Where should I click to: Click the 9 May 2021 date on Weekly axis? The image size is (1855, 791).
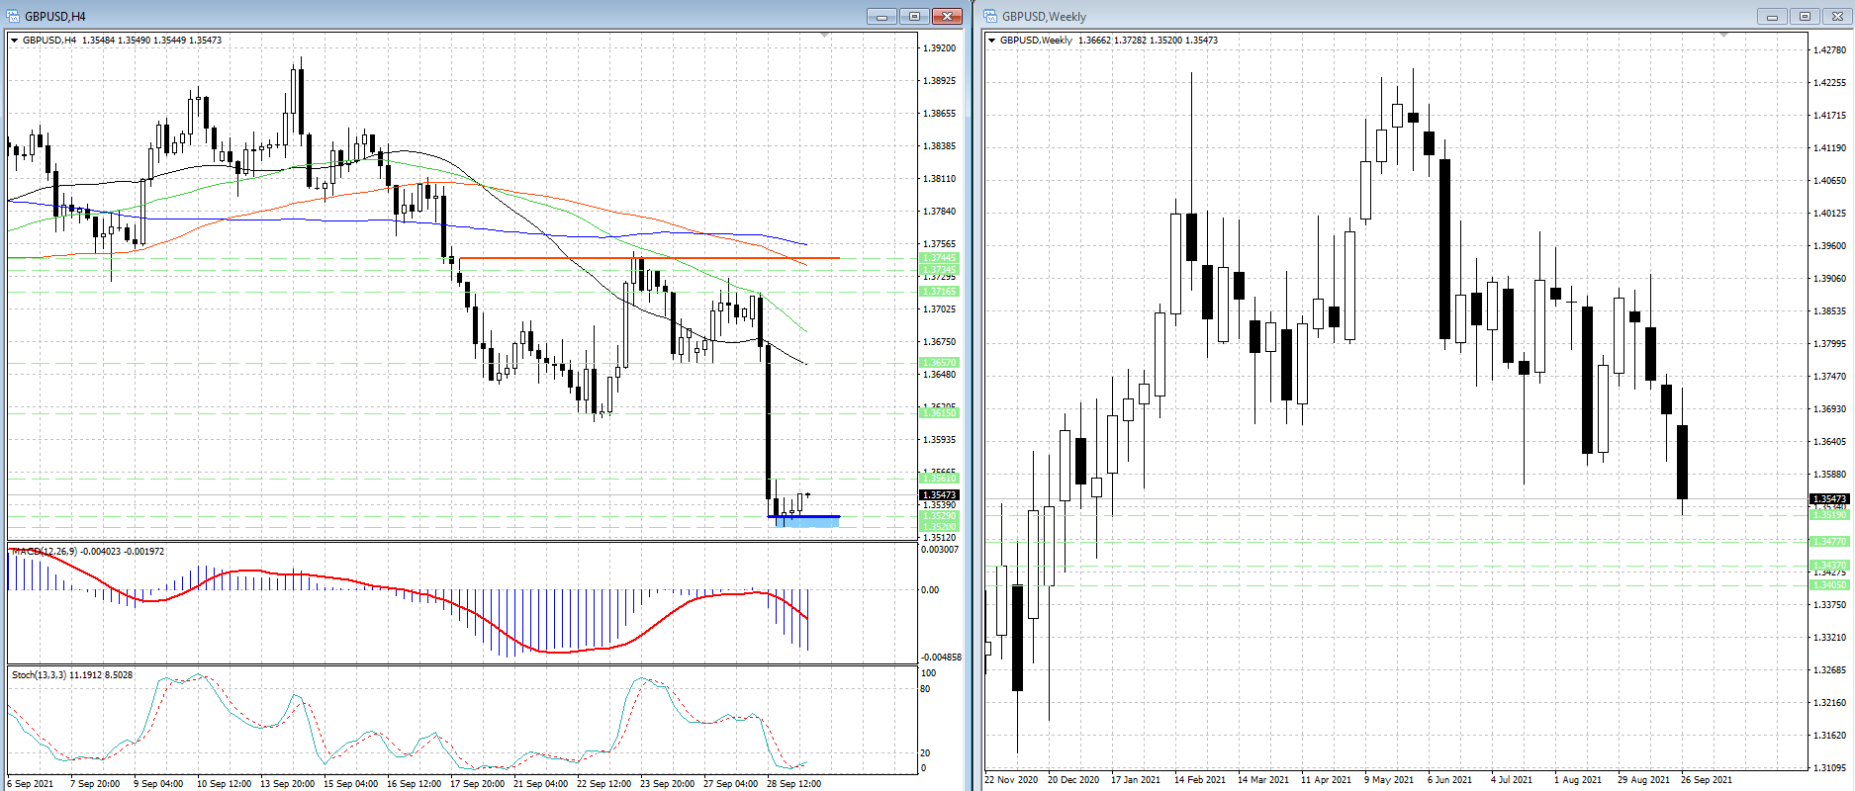click(1389, 779)
